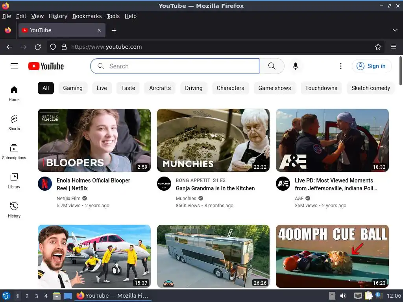The width and height of the screenshot is (403, 302).
Task: Open the double-decker bus video thumbnail
Action: 213,256
